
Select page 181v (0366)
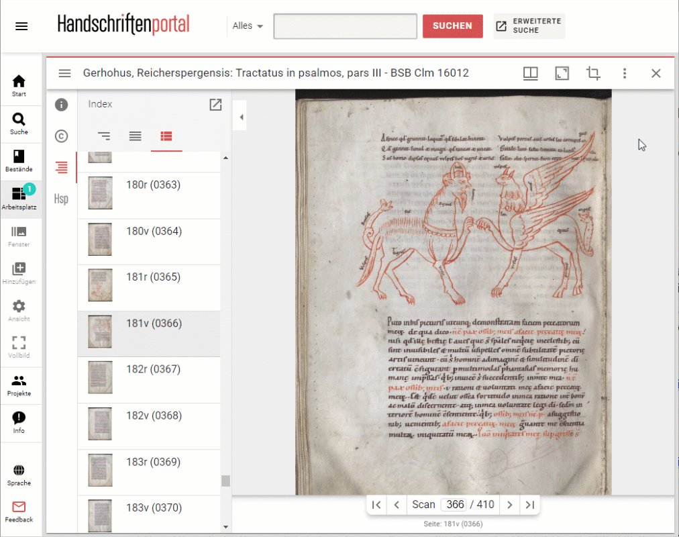148,334
